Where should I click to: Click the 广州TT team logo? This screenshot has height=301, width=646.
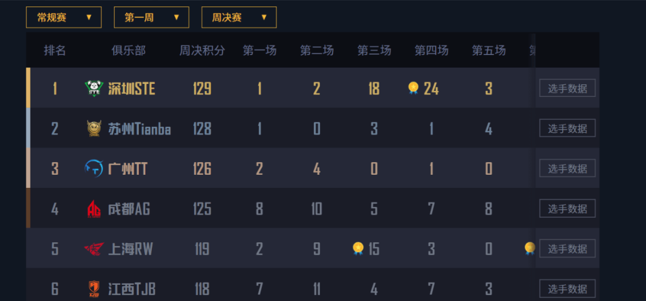coord(94,169)
